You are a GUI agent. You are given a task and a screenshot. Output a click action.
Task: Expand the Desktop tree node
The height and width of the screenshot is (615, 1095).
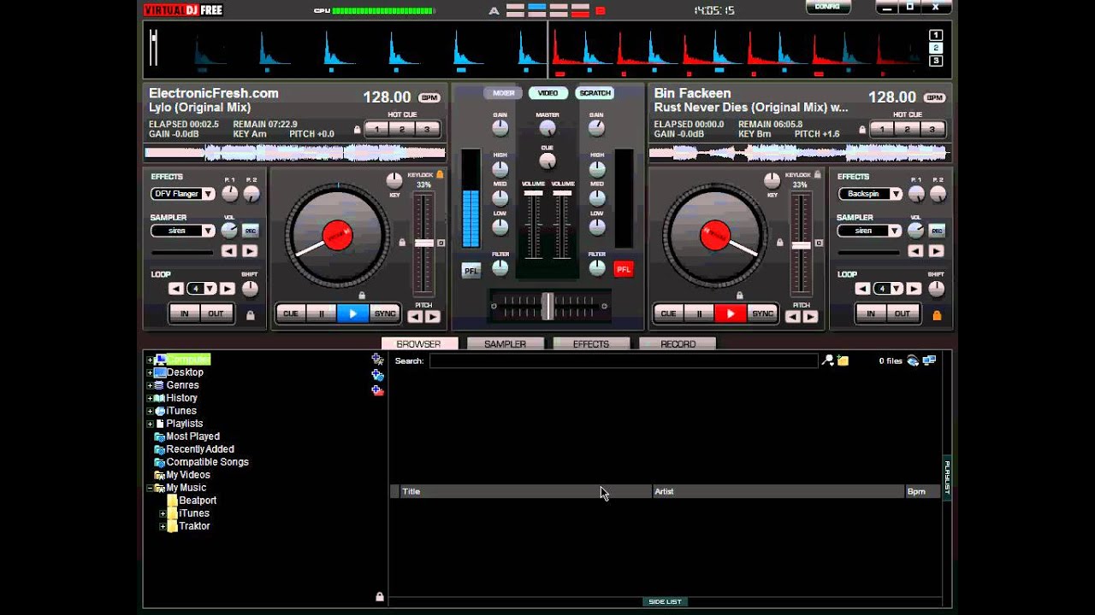tap(150, 372)
